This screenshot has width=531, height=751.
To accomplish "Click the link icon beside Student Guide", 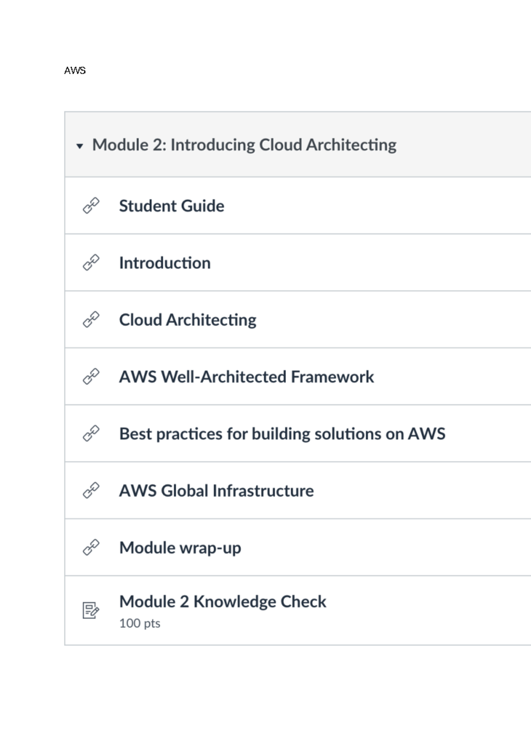I will tap(91, 206).
